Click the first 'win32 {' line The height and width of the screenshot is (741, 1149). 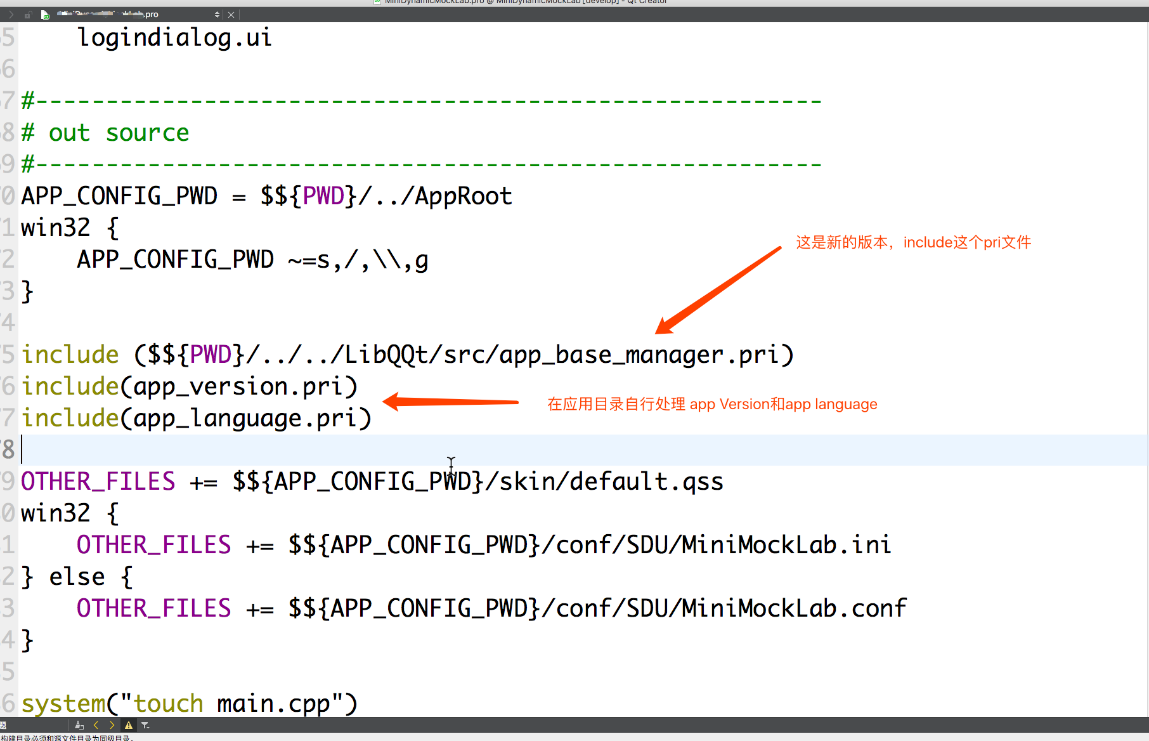70,228
